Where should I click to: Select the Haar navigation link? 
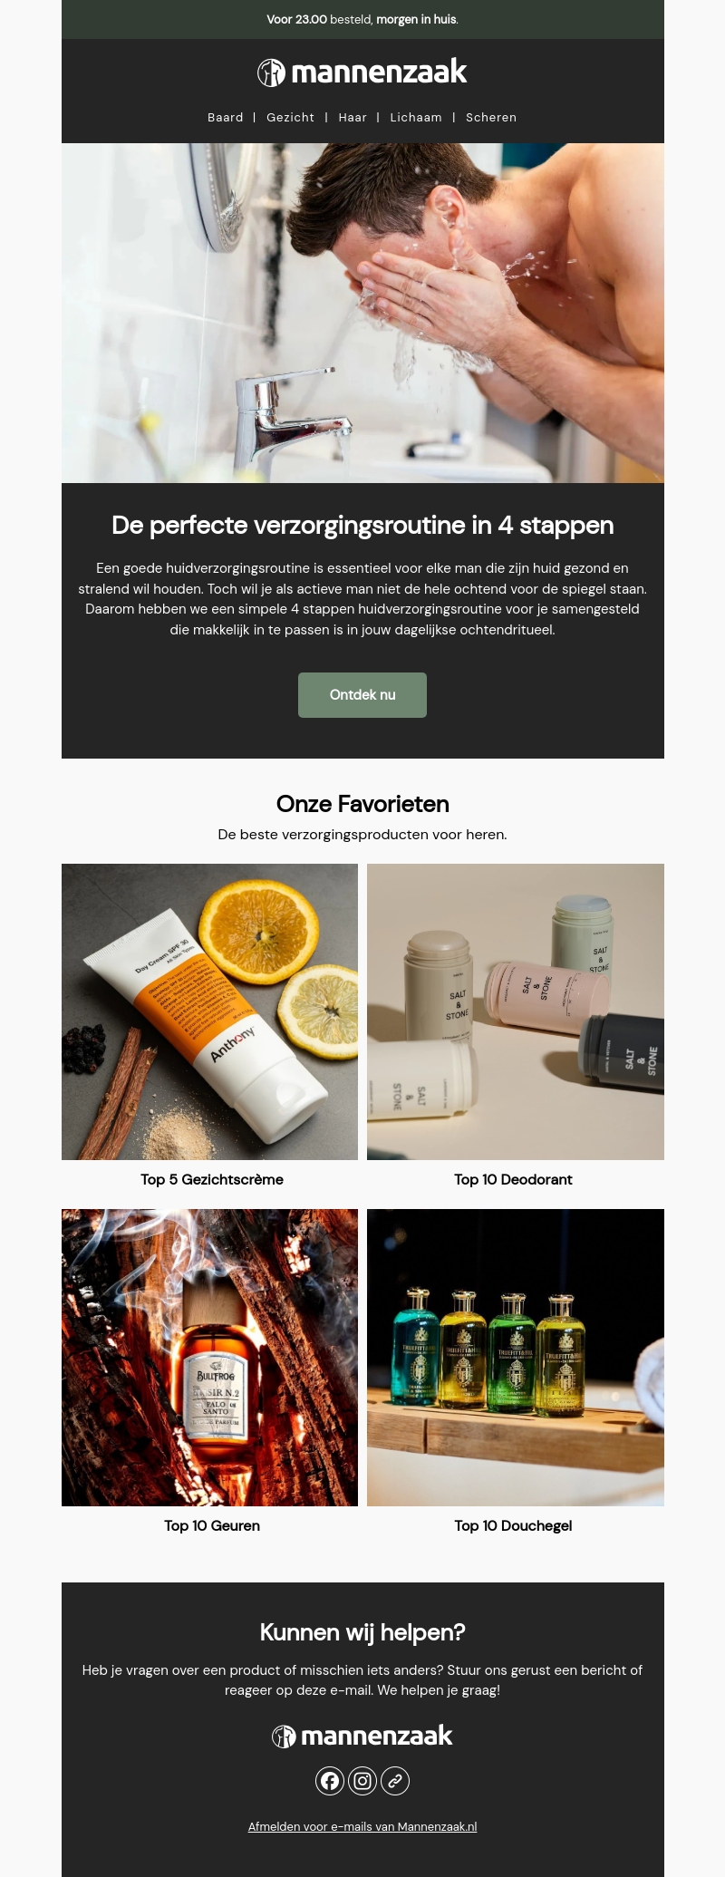coord(353,117)
